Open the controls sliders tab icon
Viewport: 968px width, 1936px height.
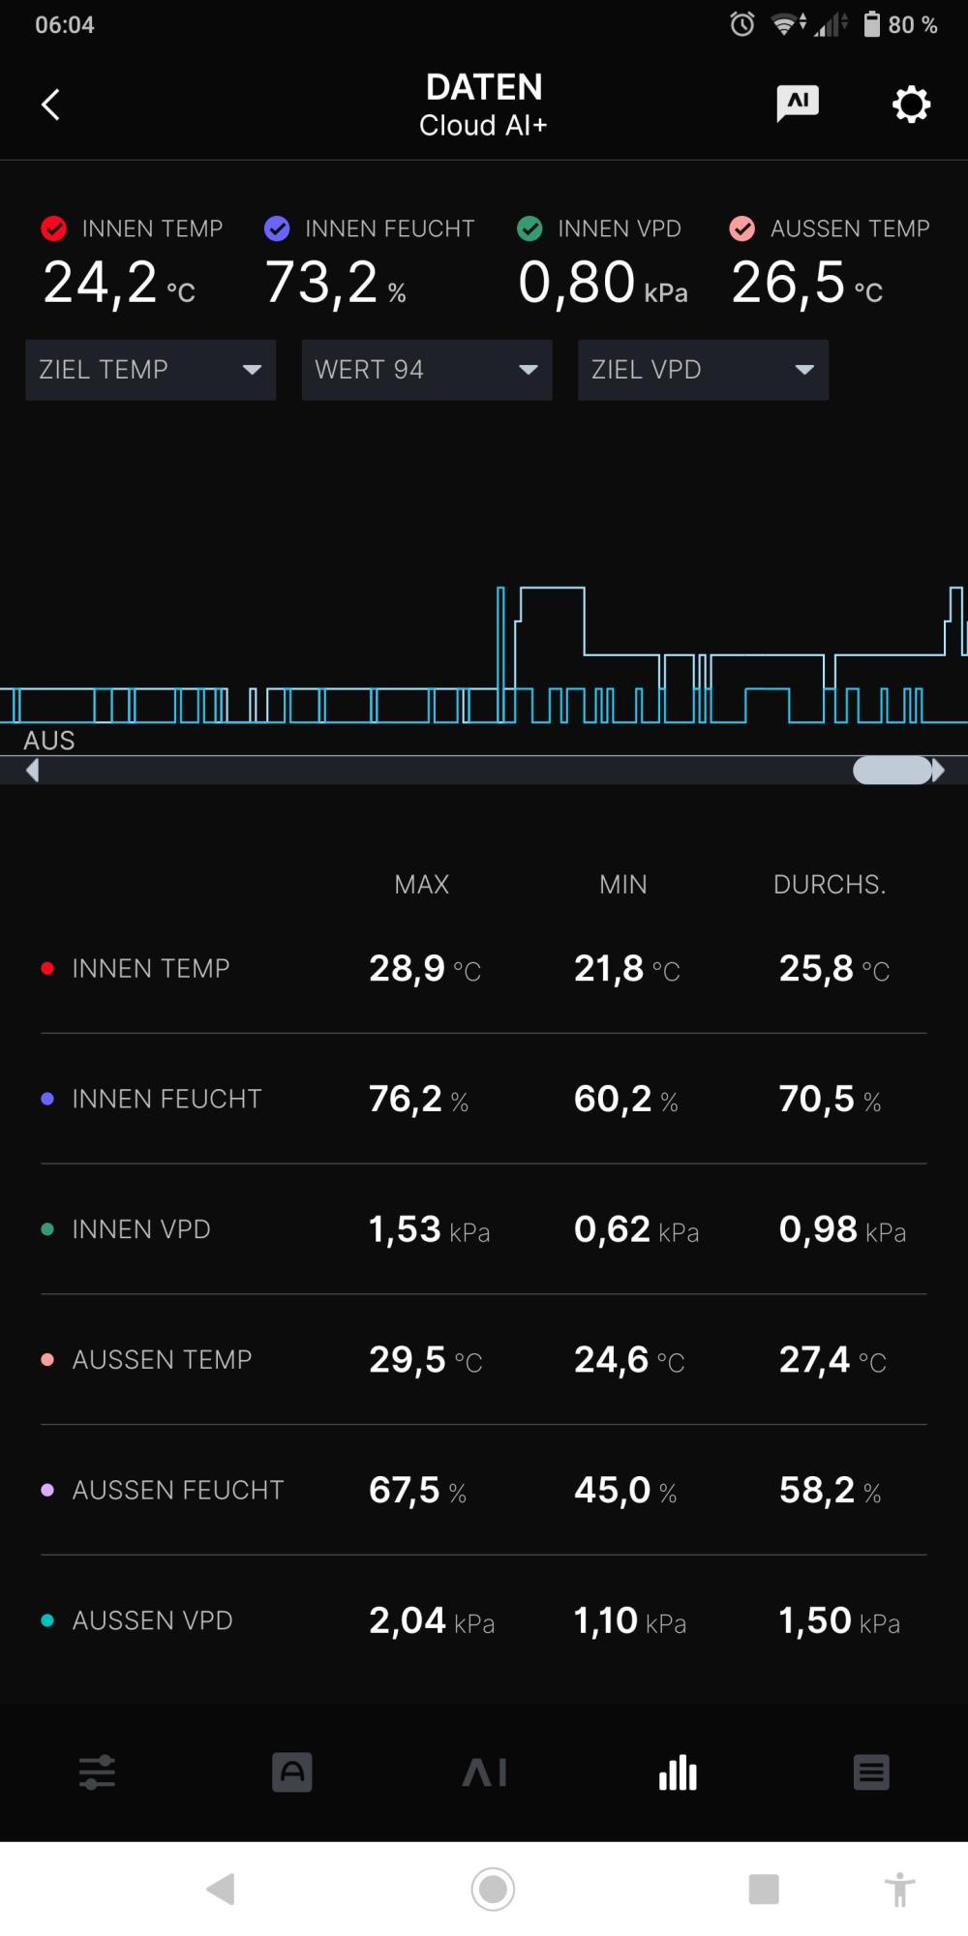[97, 1772]
